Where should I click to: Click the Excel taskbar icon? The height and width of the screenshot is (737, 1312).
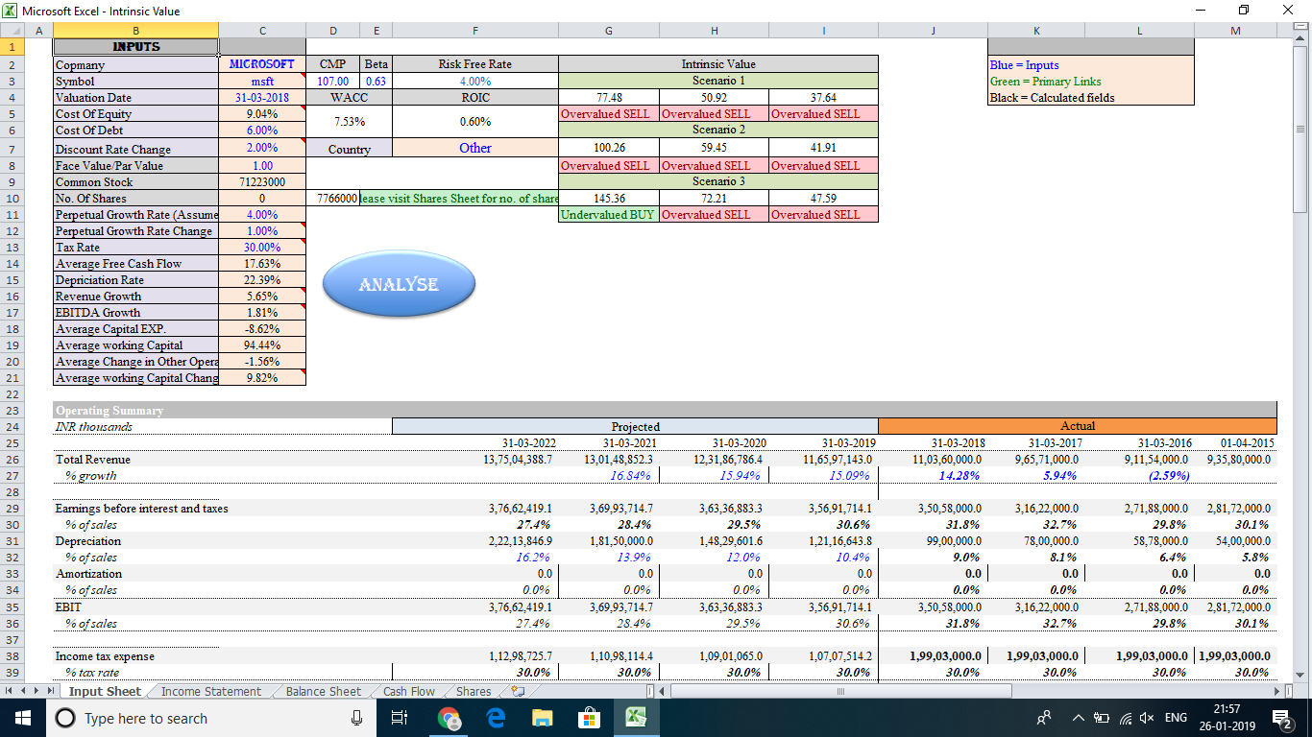(x=636, y=718)
